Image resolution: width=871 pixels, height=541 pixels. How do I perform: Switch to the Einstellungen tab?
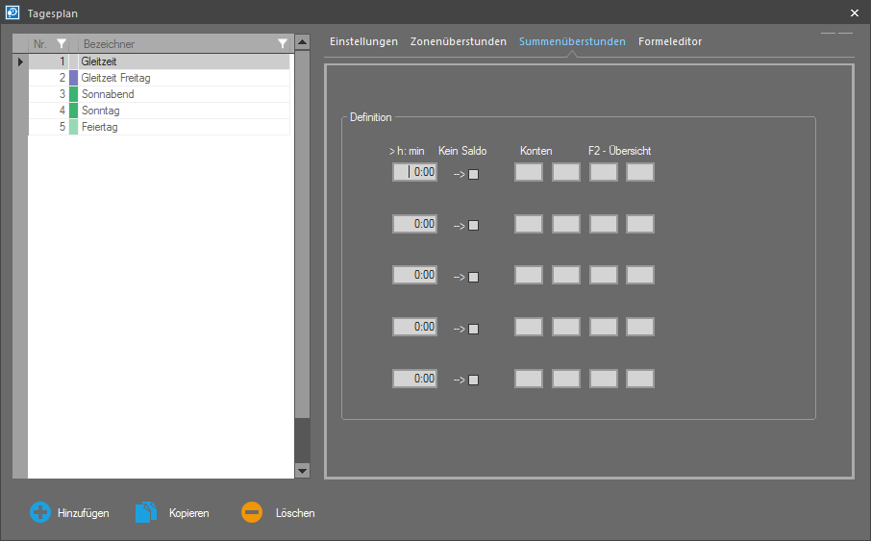(x=363, y=42)
